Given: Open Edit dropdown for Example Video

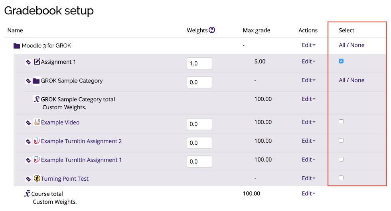Looking at the screenshot, I should pyautogui.click(x=308, y=122).
